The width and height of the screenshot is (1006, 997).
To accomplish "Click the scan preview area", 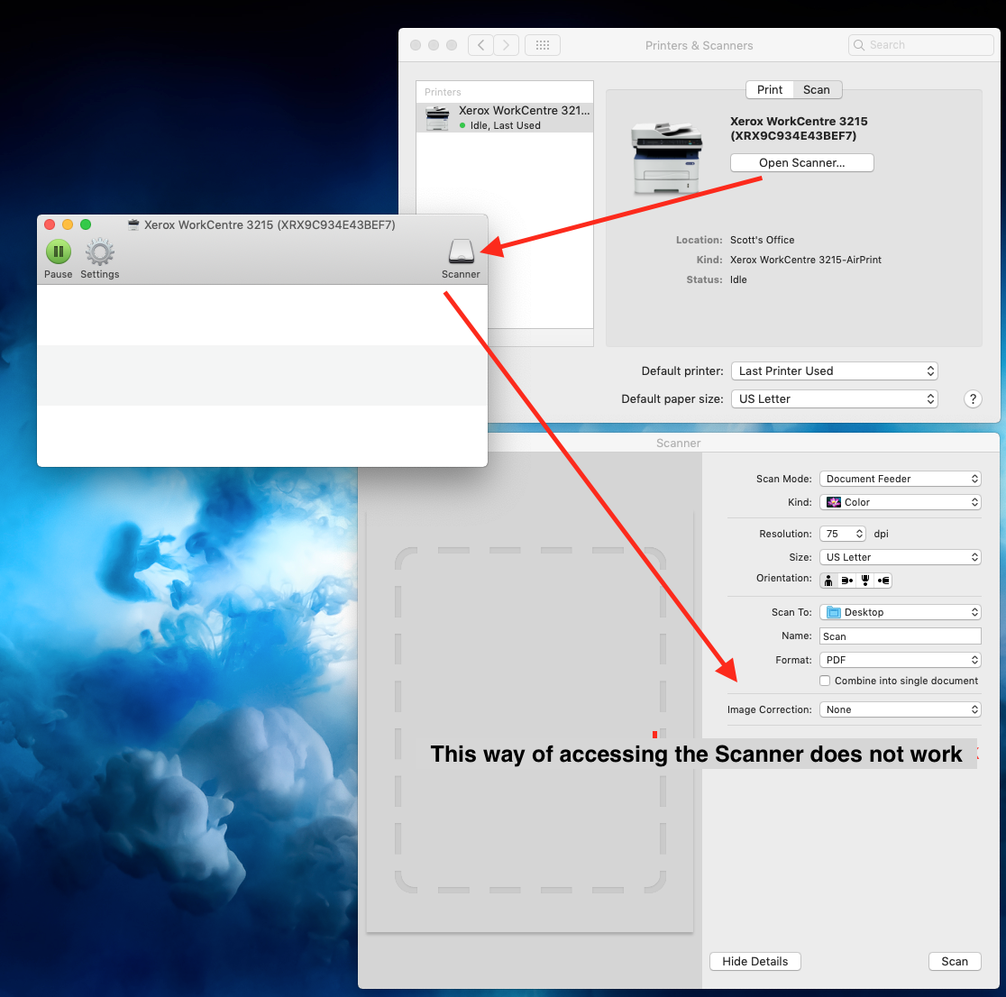I will click(x=530, y=720).
